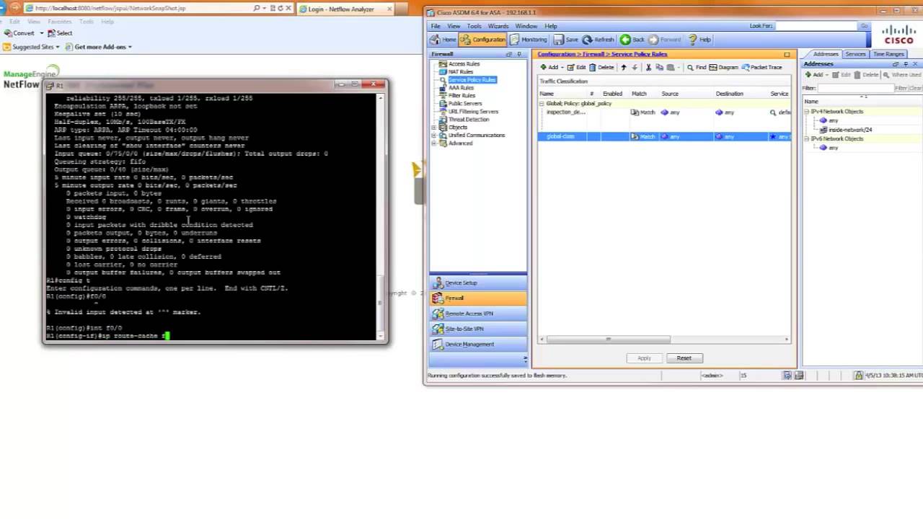Open the View menu in Cisco ASDM
The height and width of the screenshot is (519, 923).
[454, 26]
